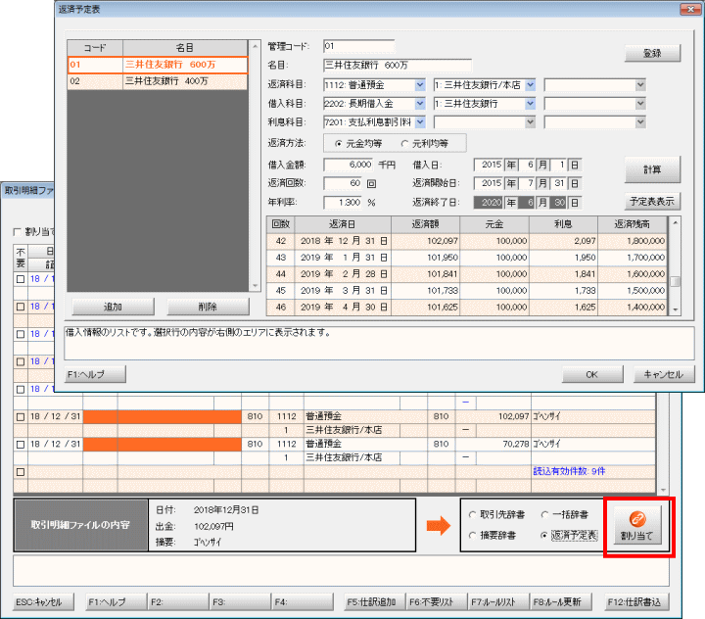
Task: Click the 名目 input field
Action: (x=398, y=66)
